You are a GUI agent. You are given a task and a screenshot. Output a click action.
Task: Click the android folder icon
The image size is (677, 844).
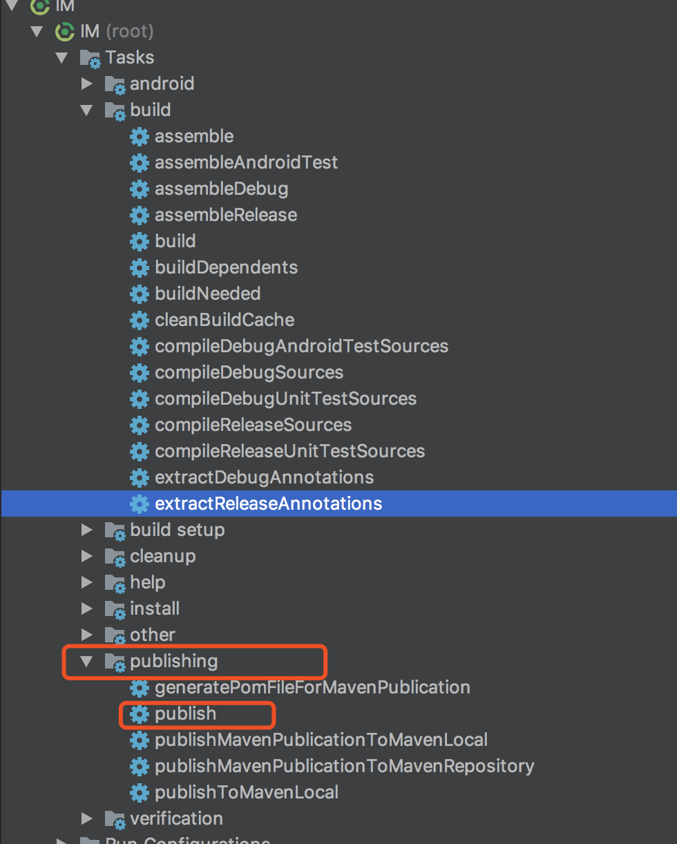pos(115,85)
